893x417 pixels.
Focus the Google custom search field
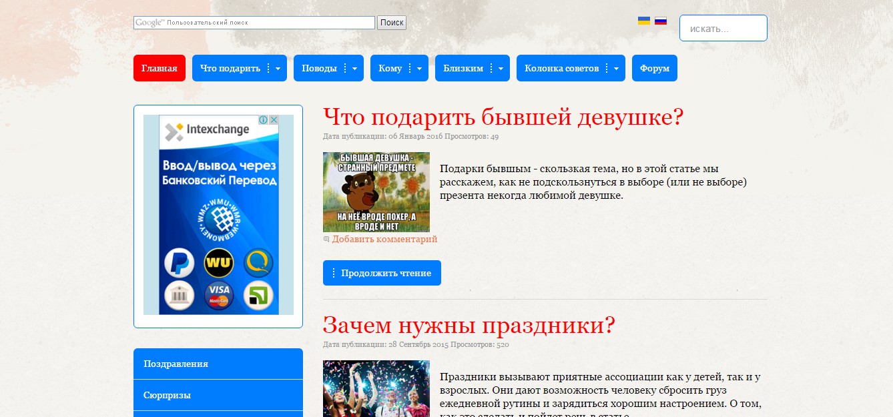[x=254, y=23]
